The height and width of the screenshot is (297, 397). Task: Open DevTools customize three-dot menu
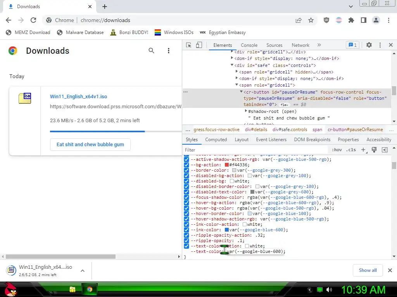(x=380, y=45)
